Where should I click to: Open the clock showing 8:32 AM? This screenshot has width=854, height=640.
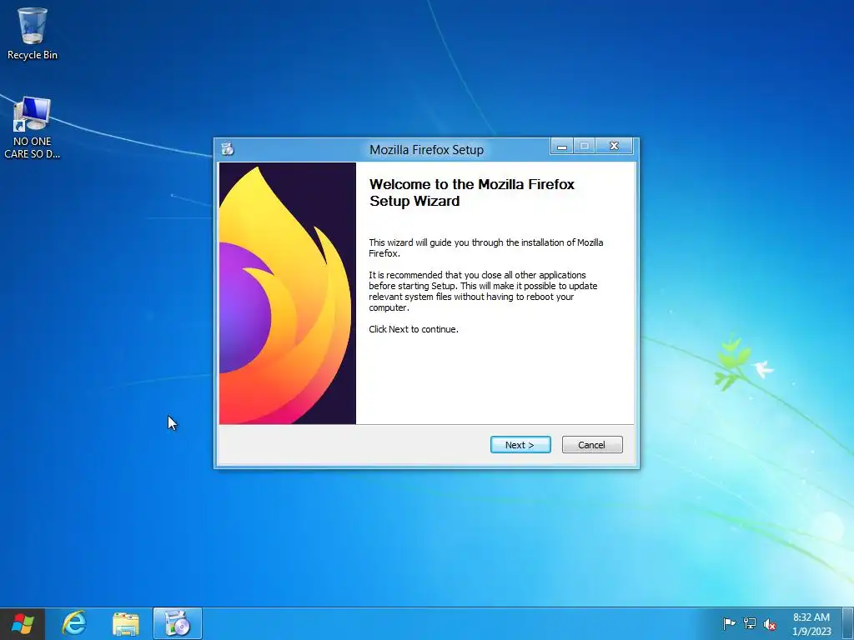tap(811, 624)
